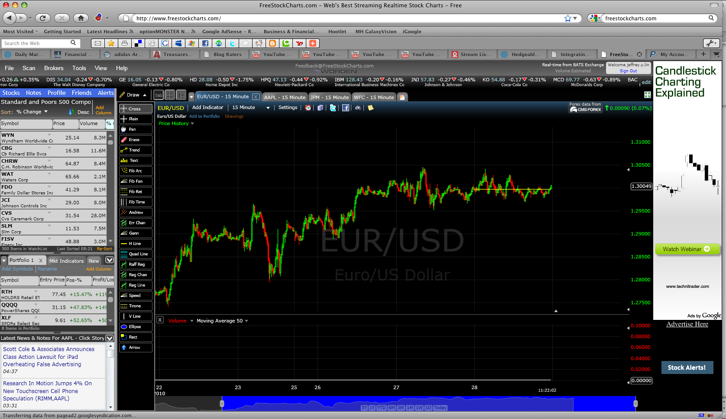The image size is (726, 419).
Task: Select the Andrew pitchfork tool
Action: coord(136,213)
